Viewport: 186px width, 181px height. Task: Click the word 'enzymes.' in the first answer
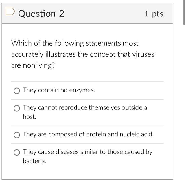(82, 90)
